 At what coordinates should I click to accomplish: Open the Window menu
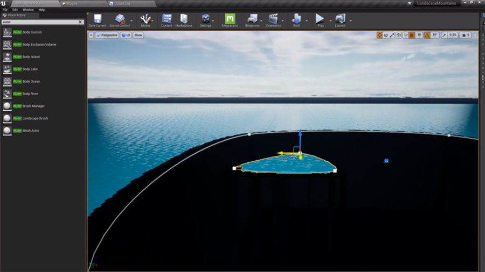28,10
